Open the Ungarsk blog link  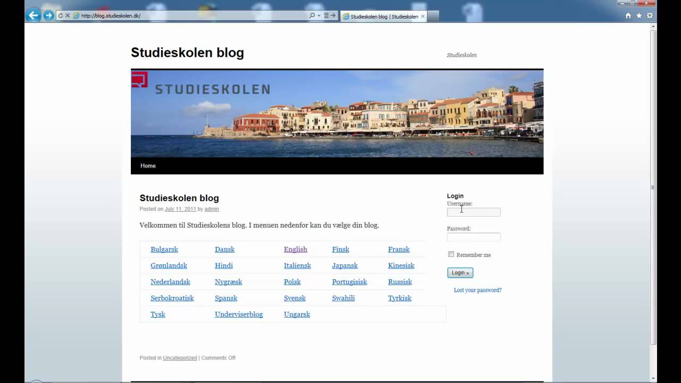point(297,314)
